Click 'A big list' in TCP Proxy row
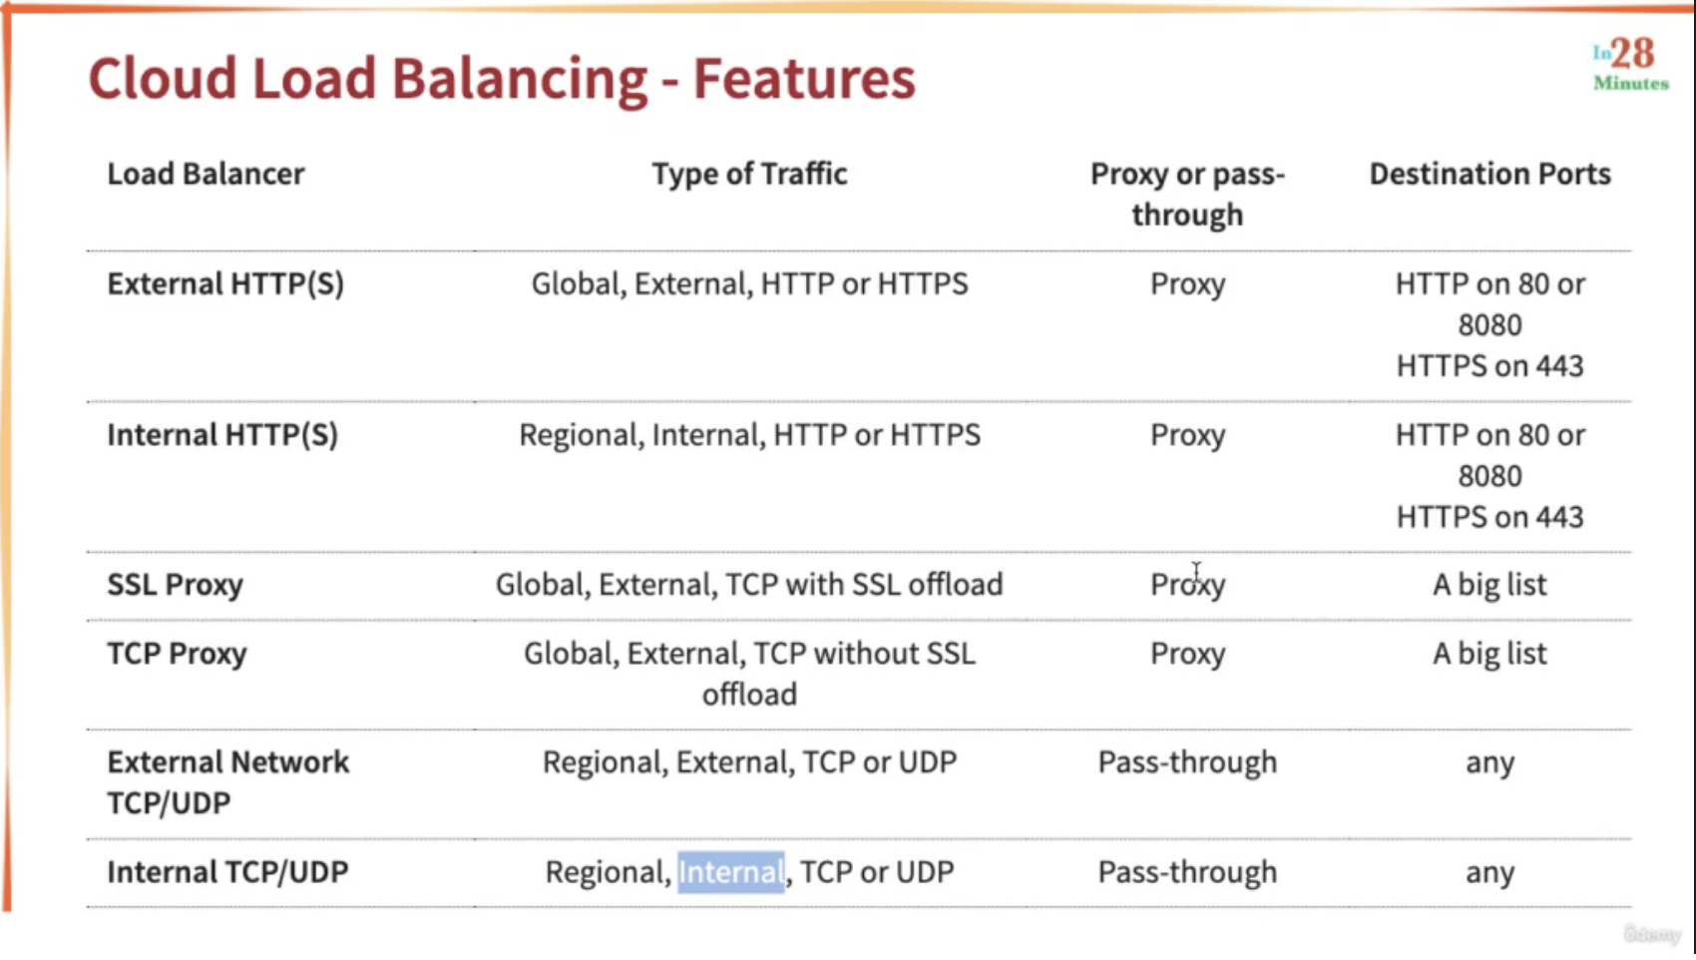The image size is (1696, 960). click(1489, 654)
